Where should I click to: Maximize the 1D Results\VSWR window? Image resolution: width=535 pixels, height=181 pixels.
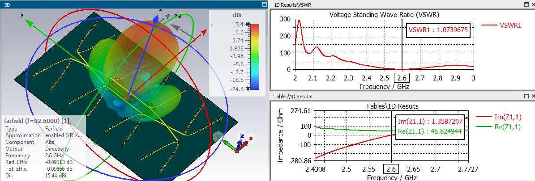pos(526,5)
